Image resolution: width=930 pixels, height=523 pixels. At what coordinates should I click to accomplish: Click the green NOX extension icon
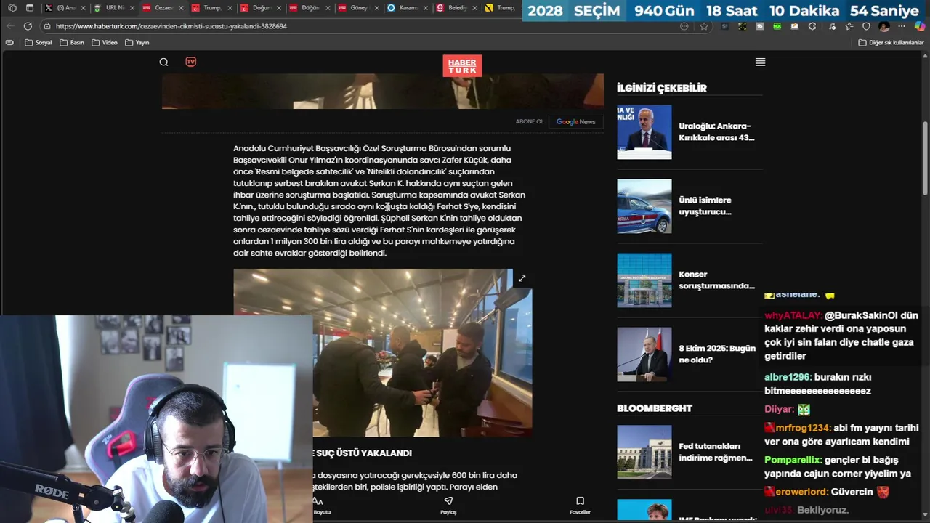(x=777, y=26)
